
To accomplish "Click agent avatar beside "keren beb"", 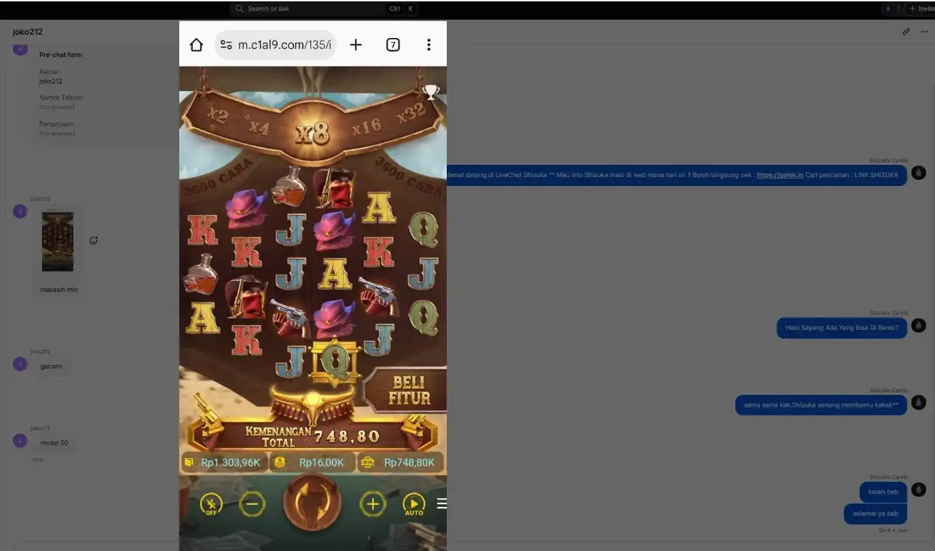I will click(918, 489).
